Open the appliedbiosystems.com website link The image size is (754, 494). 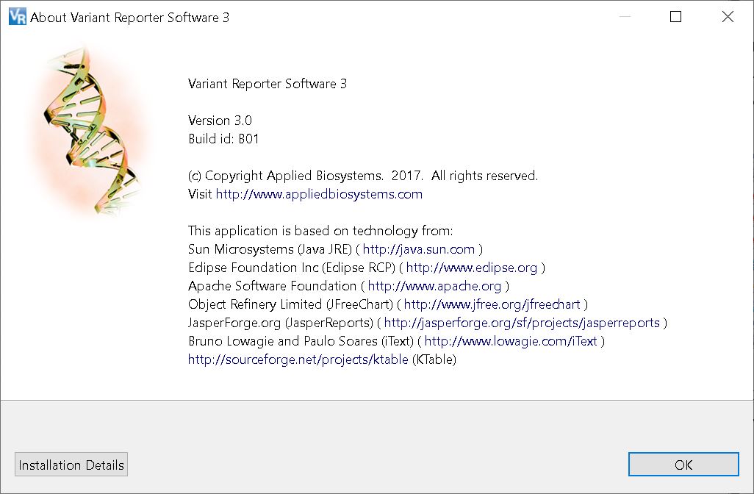(x=319, y=194)
